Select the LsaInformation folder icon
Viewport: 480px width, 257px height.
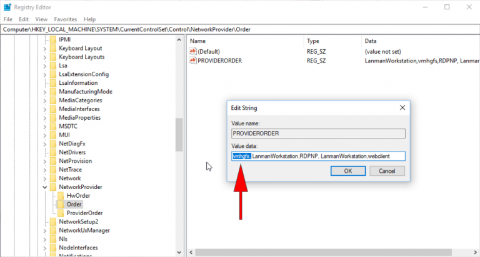[x=53, y=83]
